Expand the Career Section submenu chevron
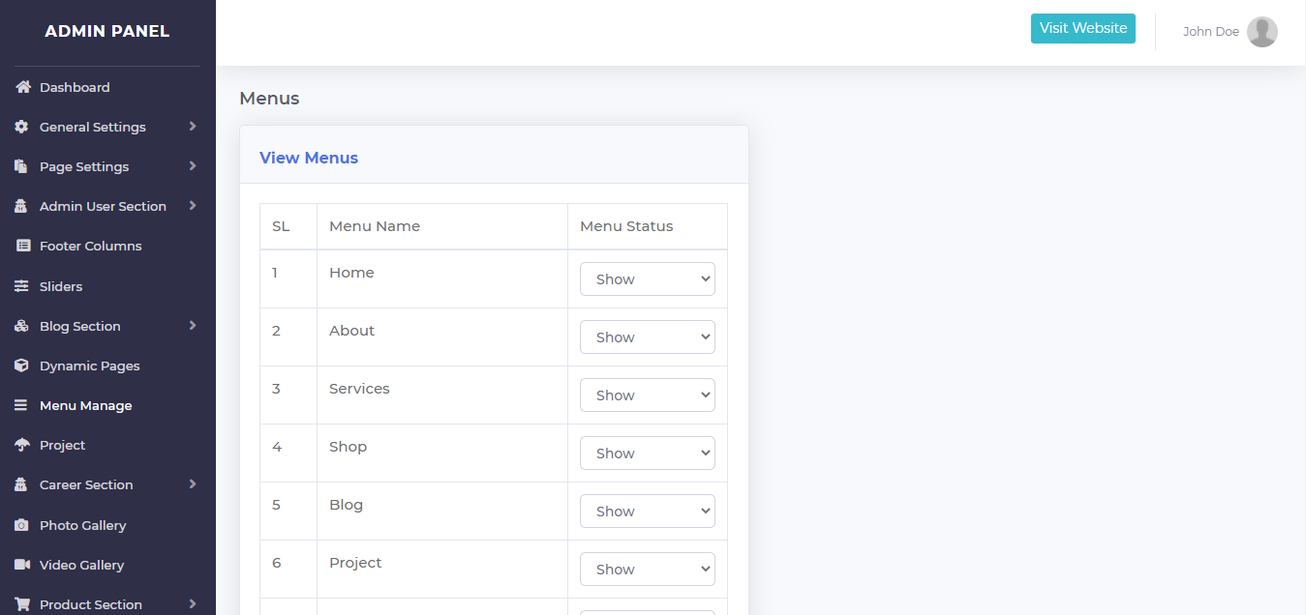Image resolution: width=1306 pixels, height=615 pixels. click(193, 484)
